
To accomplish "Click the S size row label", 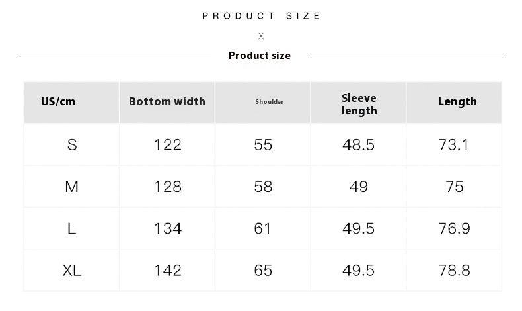I will [72, 145].
